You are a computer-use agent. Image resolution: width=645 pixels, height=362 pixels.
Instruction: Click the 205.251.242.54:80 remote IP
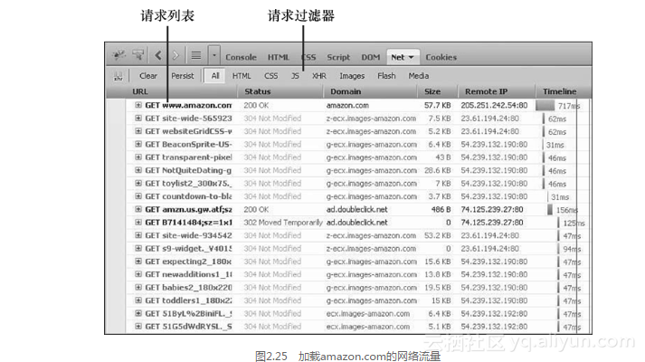click(494, 105)
